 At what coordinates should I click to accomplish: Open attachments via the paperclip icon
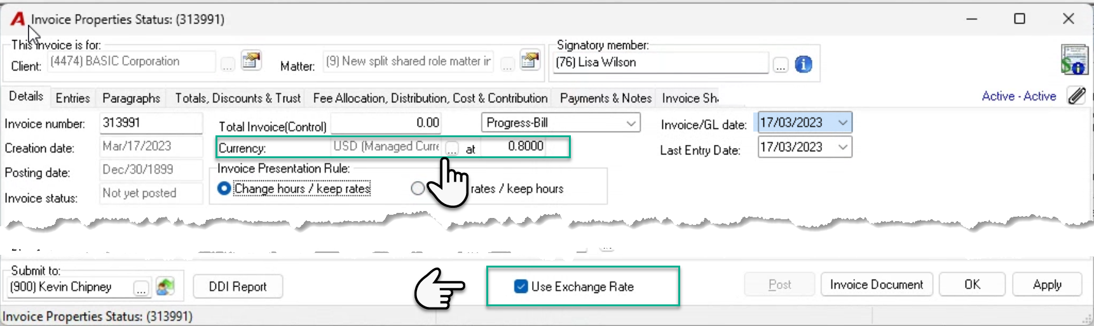[x=1076, y=96]
